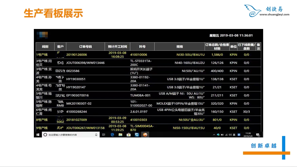Click the 订单号码 column header
Viewport: 297px width, 167px height.
click(85, 46)
